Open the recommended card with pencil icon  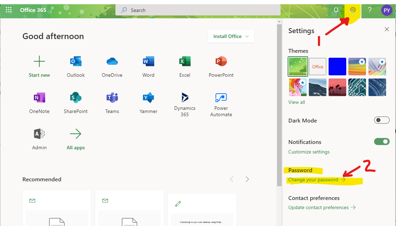click(202, 209)
